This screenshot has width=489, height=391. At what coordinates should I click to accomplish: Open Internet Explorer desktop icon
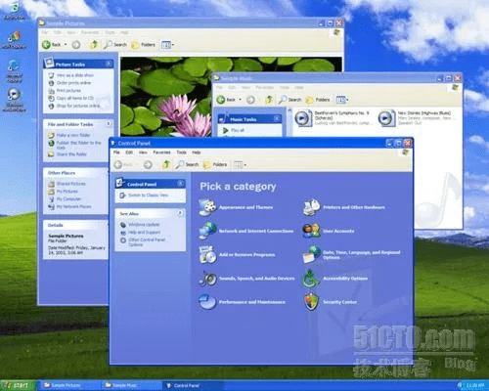point(14,71)
